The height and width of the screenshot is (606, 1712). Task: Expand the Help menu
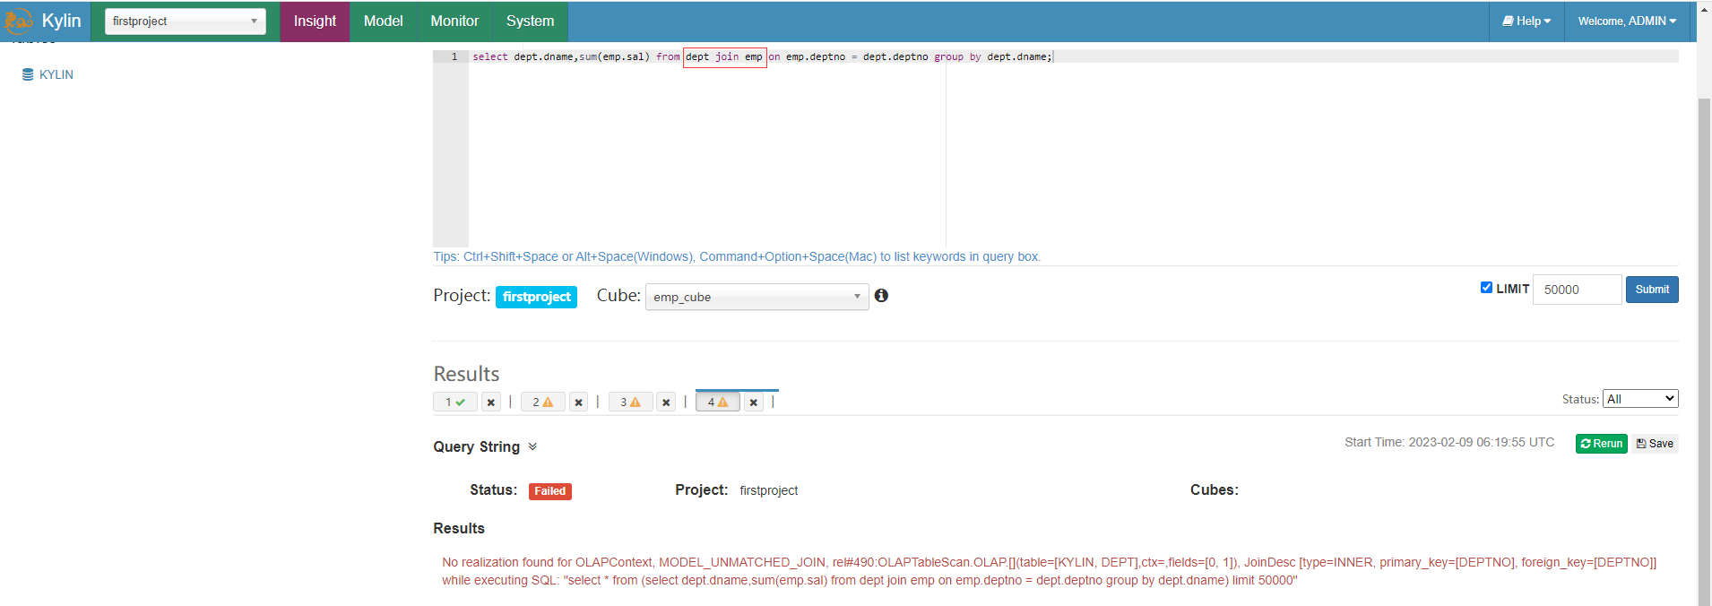pyautogui.click(x=1526, y=22)
